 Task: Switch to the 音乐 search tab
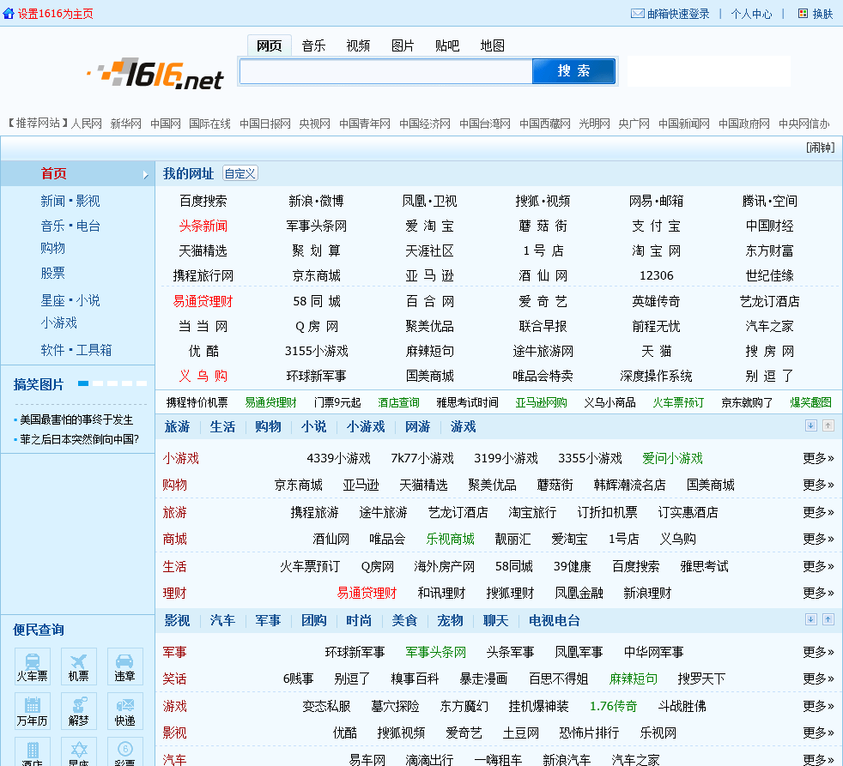tap(313, 45)
